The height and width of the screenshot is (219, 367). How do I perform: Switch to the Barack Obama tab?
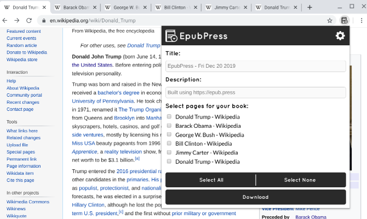pyautogui.click(x=76, y=8)
